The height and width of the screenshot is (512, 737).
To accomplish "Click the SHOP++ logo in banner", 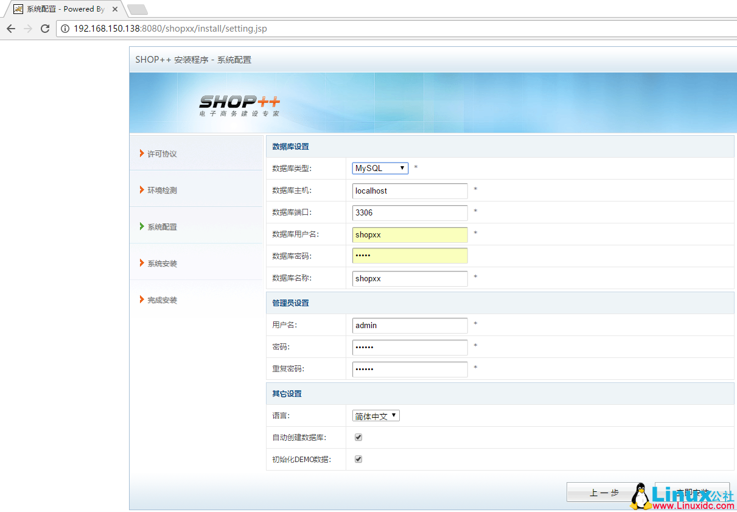I will pyautogui.click(x=239, y=105).
